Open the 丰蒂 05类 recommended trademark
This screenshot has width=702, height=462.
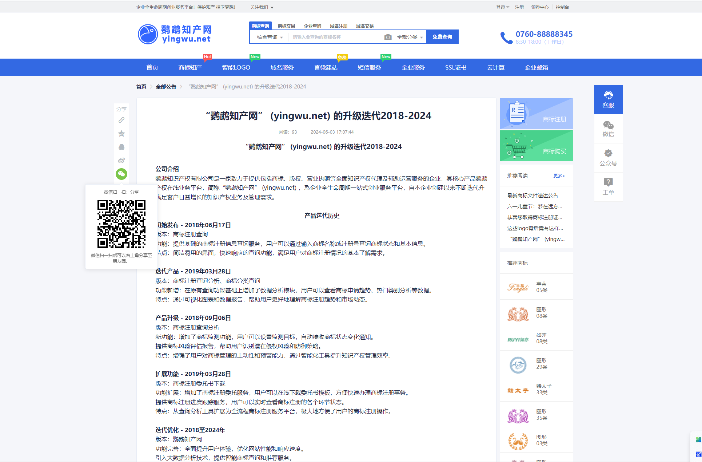(536, 287)
